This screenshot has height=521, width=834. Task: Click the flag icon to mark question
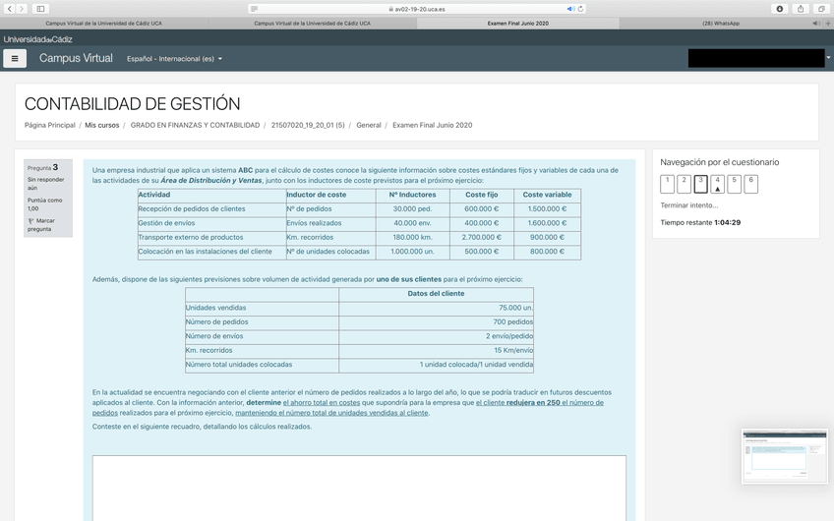[x=31, y=221]
